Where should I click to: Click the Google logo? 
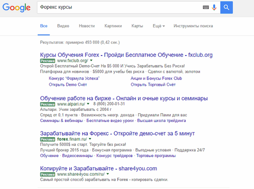click(x=16, y=8)
